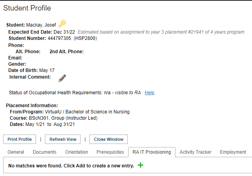Open the Help link for occupational health

point(150,93)
